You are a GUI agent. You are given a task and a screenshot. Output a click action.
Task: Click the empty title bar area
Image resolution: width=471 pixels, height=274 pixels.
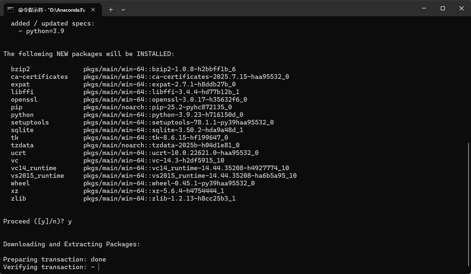click(272, 8)
